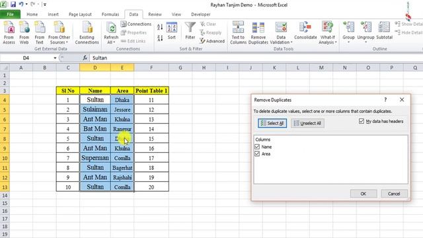Switch to the View tab
This screenshot has height=238, width=423.
click(176, 15)
